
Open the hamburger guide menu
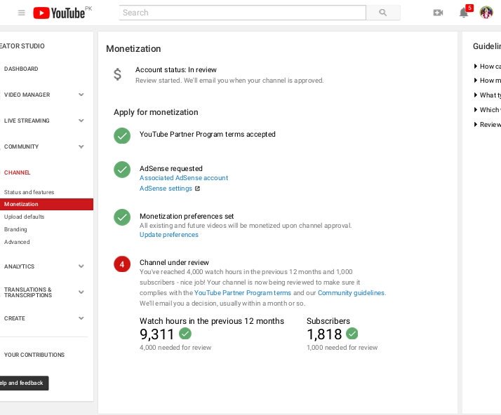click(x=22, y=13)
